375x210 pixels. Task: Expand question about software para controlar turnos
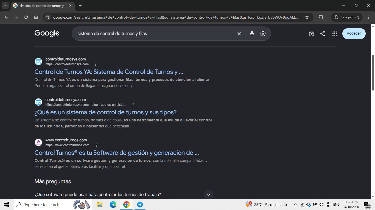208,195
